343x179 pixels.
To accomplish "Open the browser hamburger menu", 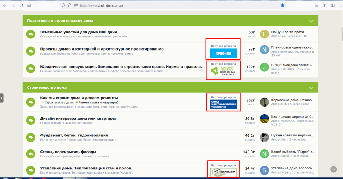I will (341, 5).
